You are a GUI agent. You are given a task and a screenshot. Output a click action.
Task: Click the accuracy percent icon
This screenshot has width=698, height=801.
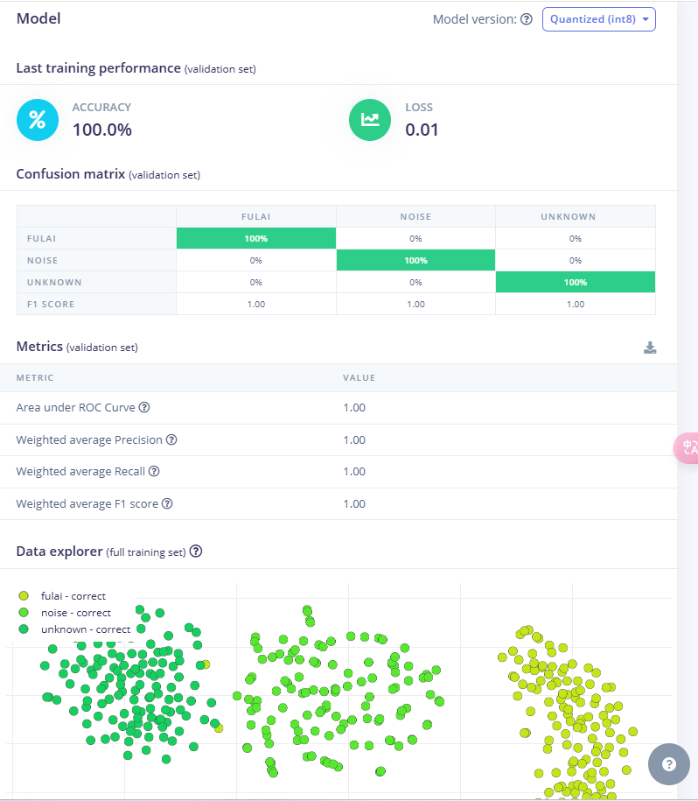click(x=38, y=120)
